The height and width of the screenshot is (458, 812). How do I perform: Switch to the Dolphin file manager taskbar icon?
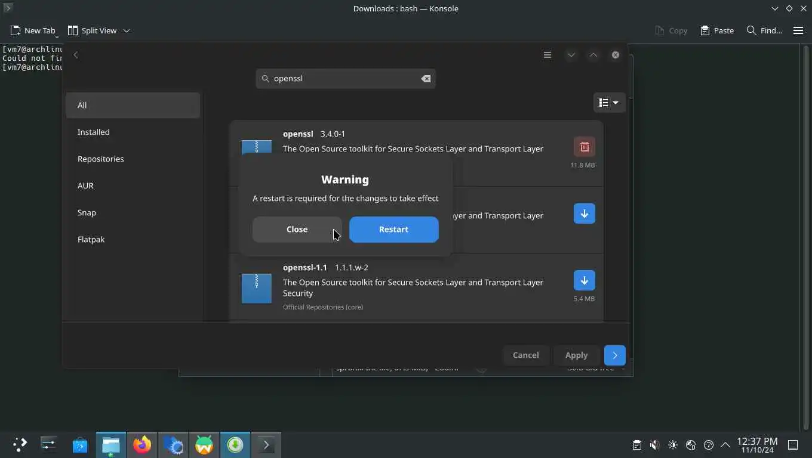(111, 444)
